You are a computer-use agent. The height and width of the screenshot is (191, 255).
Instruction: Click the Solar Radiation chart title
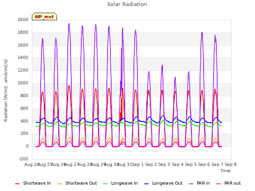(127, 4)
